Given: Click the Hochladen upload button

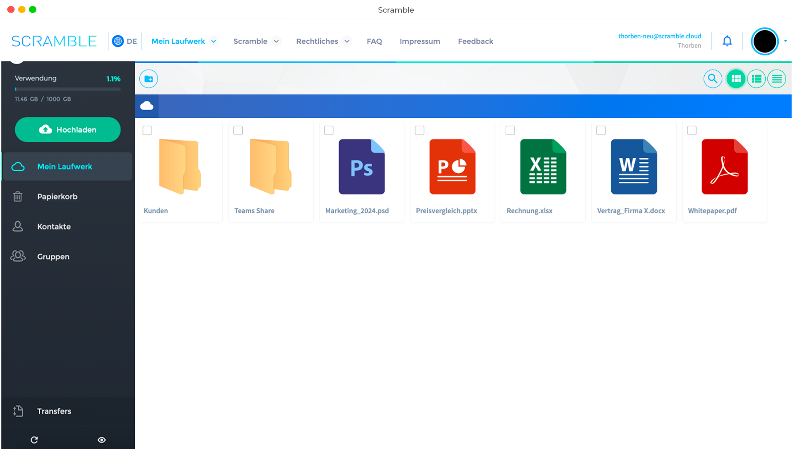Looking at the screenshot, I should (68, 129).
